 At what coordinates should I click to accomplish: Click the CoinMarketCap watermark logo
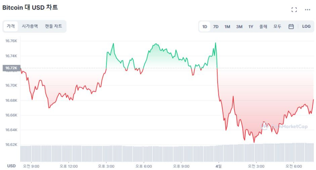(285, 126)
